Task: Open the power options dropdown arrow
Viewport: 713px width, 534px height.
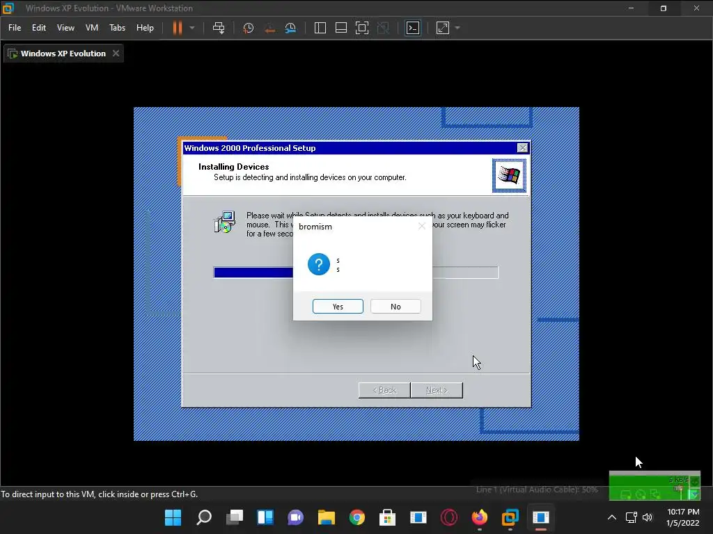Action: [192, 28]
